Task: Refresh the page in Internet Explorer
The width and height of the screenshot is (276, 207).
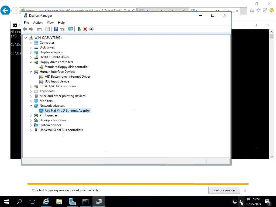Action: click(133, 11)
